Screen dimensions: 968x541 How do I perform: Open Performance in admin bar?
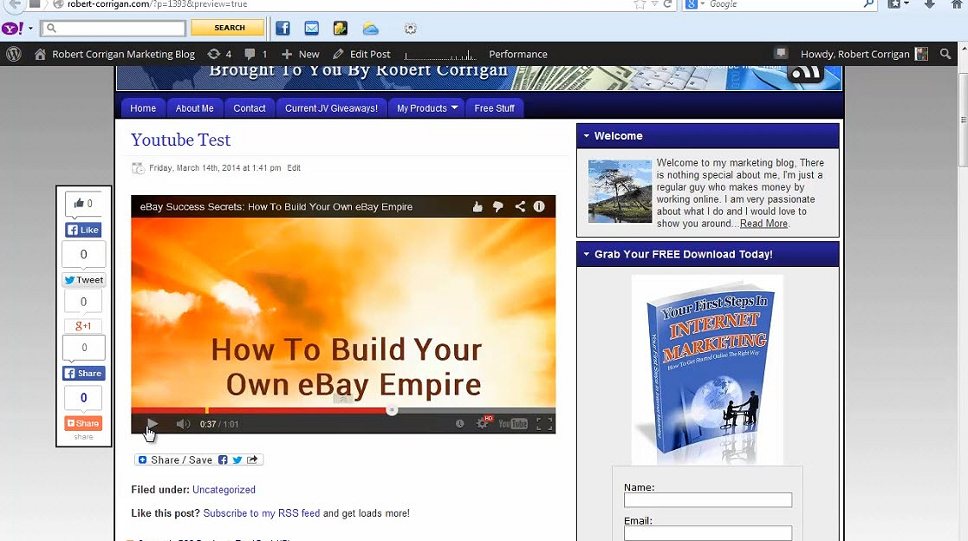(x=518, y=55)
